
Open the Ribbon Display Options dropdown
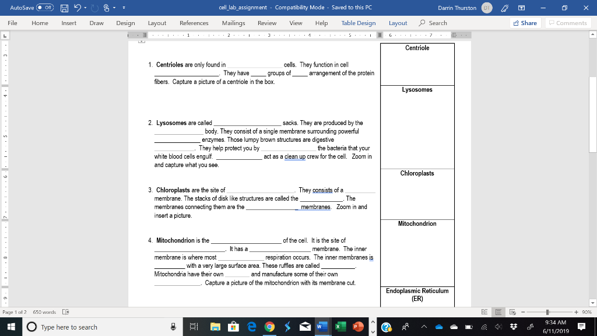(521, 8)
